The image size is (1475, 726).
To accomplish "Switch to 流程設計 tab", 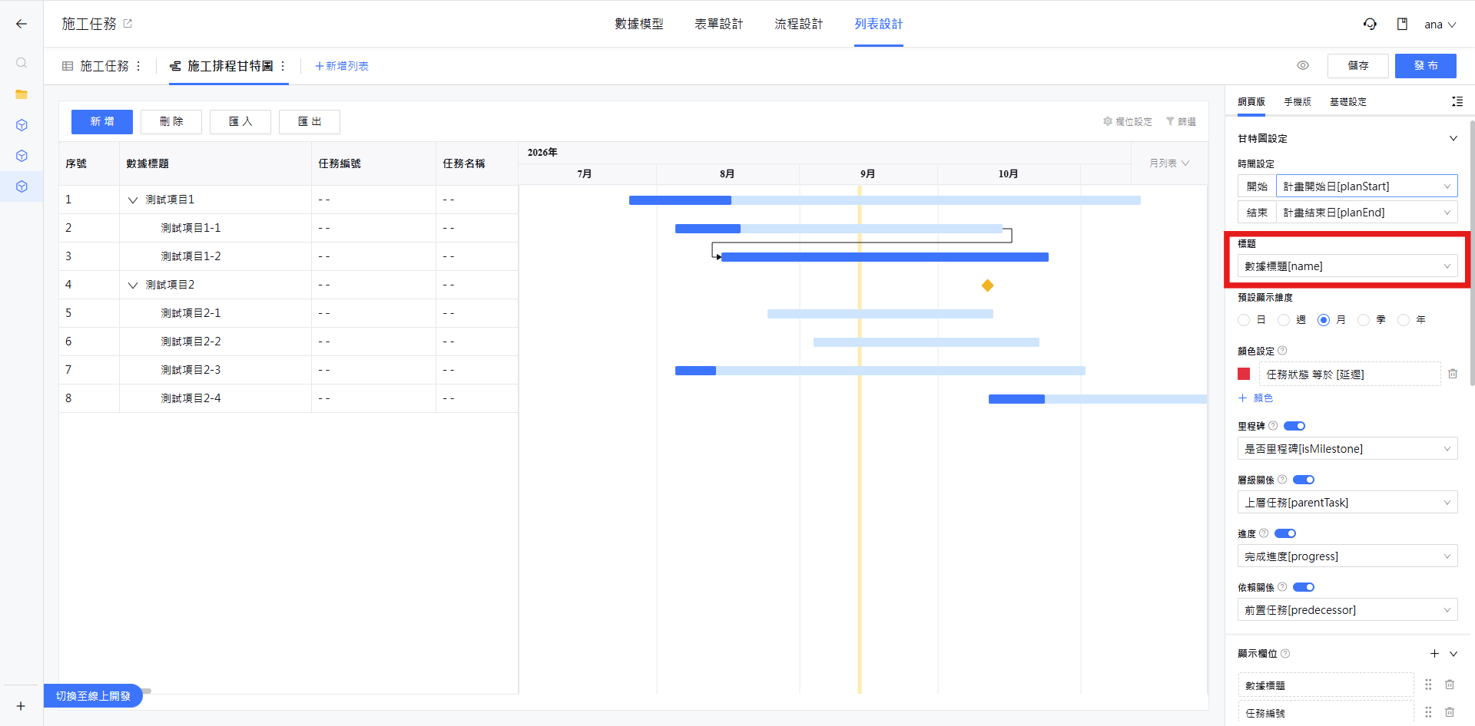I will coord(799,24).
